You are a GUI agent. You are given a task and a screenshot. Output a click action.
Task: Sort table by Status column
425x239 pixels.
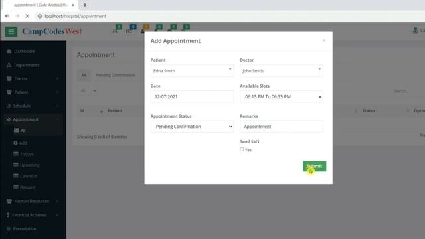click(369, 111)
